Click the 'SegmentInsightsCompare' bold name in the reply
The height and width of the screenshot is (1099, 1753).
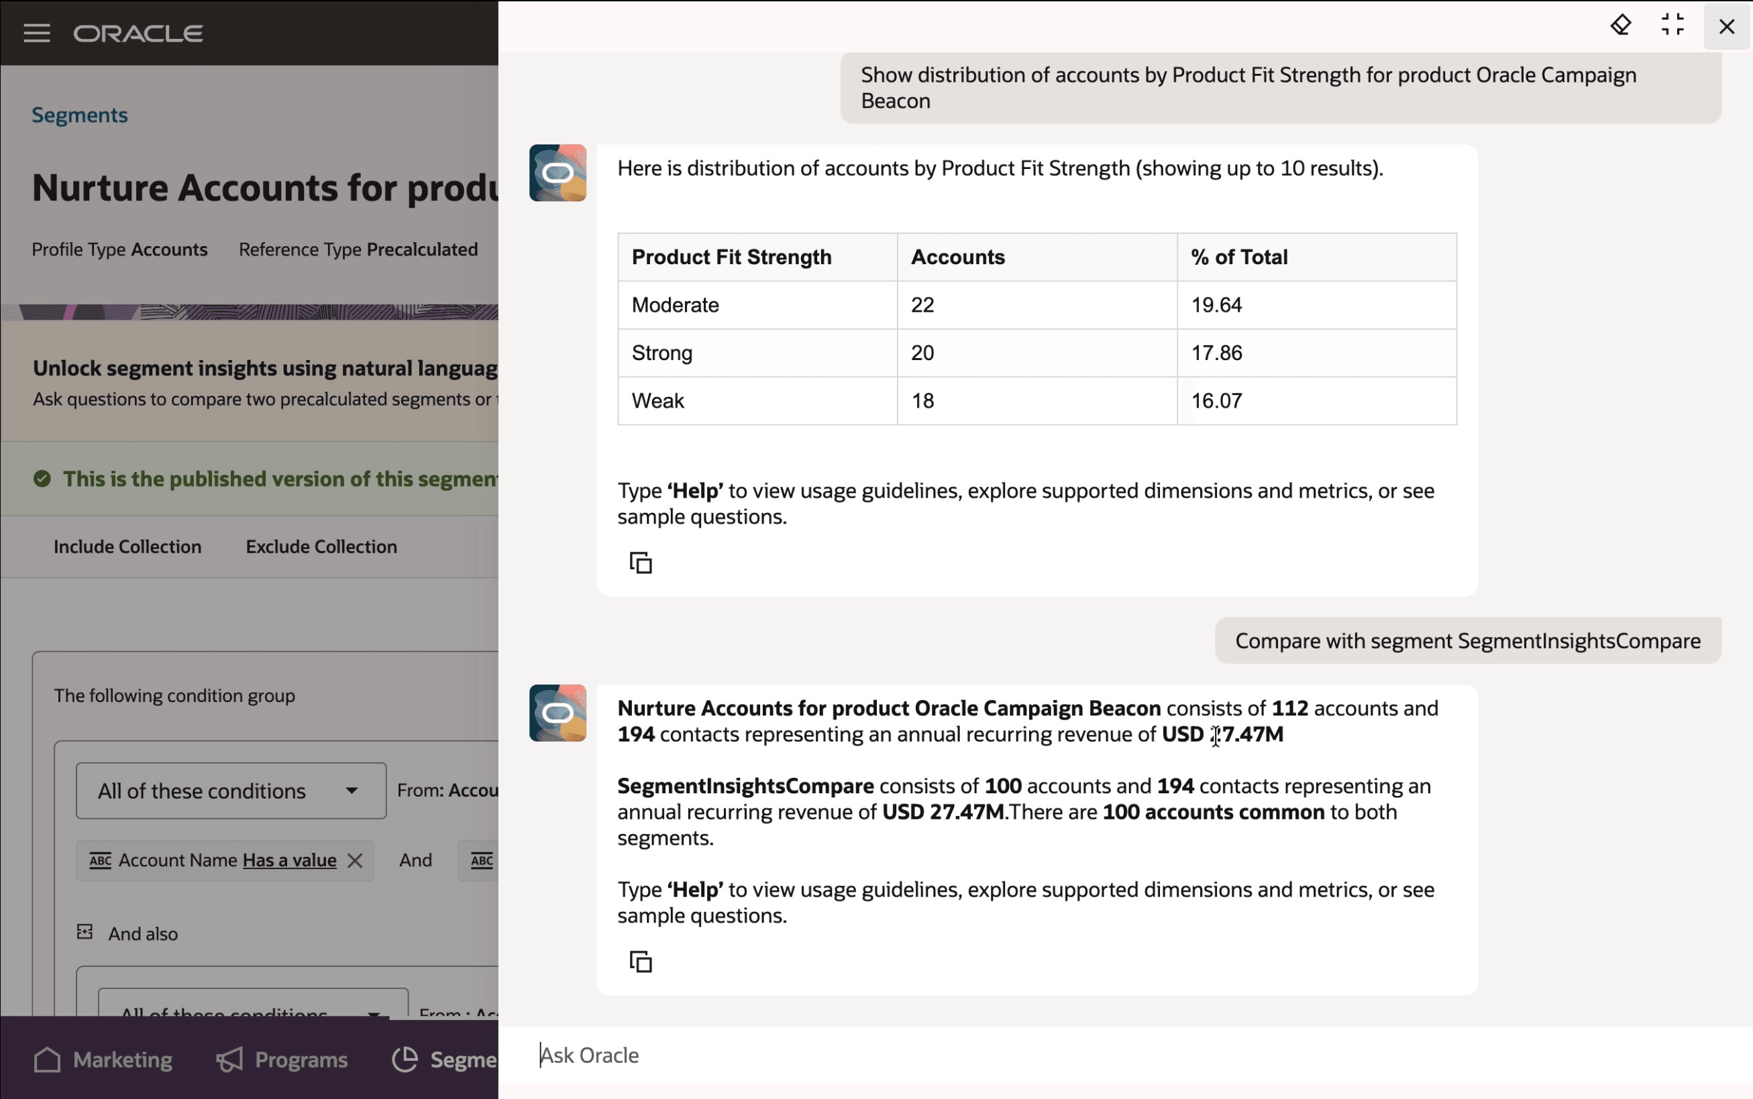745,786
